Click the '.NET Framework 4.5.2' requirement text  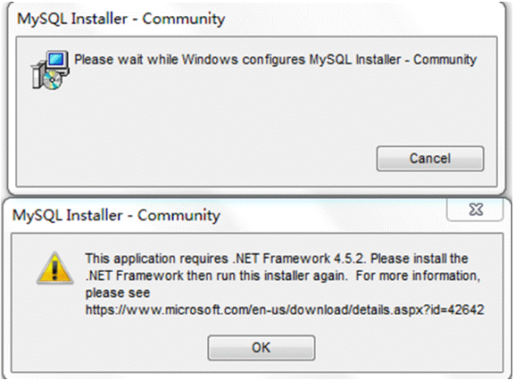299,259
